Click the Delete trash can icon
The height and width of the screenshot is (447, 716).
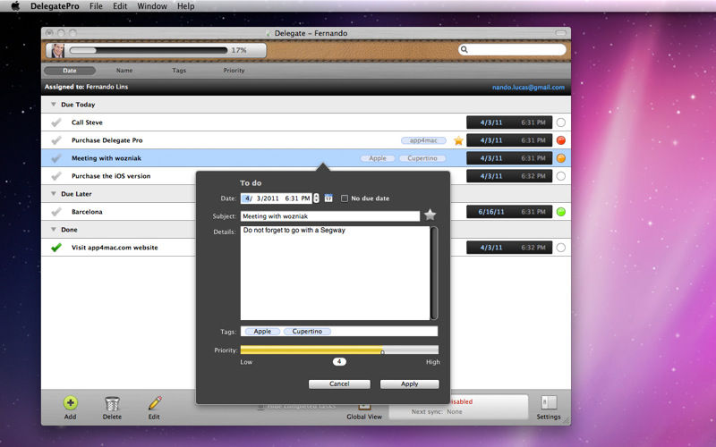[x=112, y=403]
